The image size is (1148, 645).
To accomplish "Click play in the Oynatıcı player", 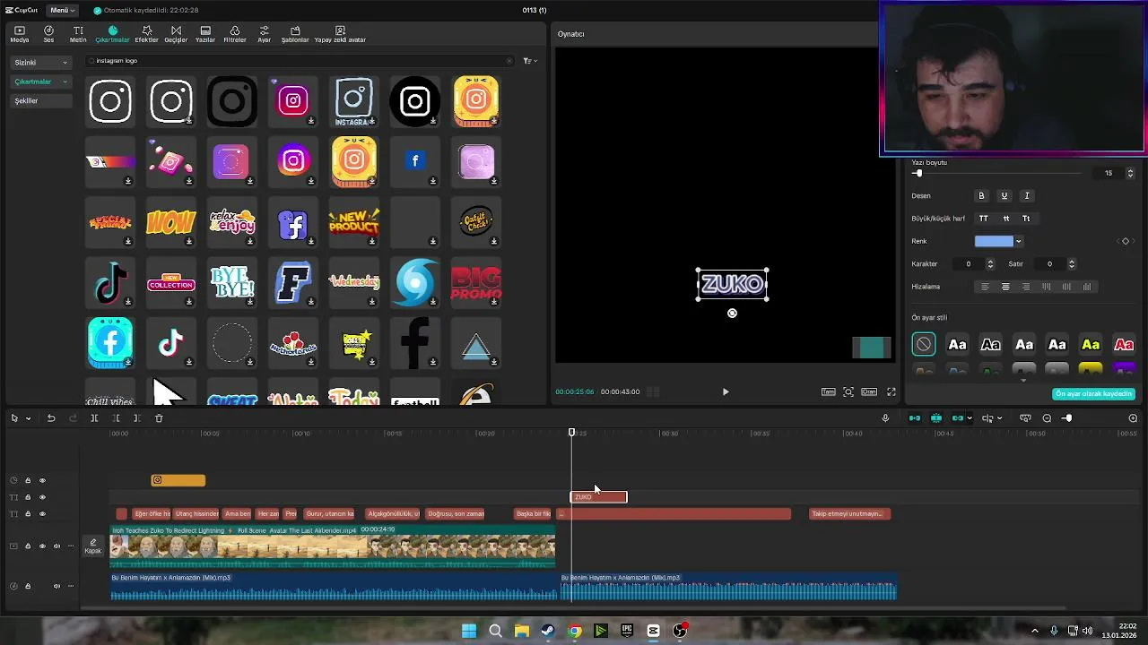I will [x=726, y=391].
